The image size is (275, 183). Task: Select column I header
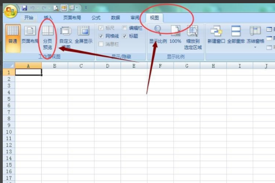coord(240,66)
